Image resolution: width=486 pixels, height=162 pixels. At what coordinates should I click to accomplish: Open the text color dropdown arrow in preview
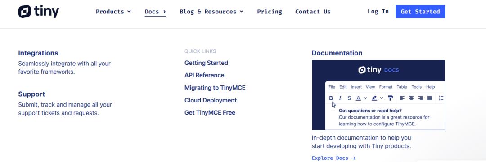click(365, 98)
